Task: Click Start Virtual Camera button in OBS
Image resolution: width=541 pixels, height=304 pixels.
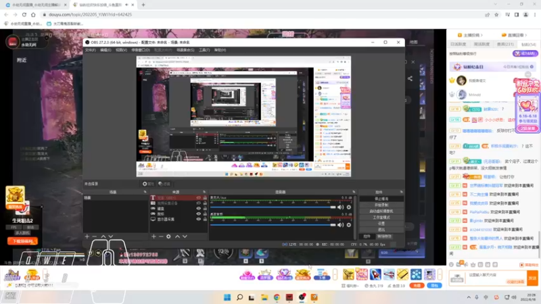Action: coord(381,211)
